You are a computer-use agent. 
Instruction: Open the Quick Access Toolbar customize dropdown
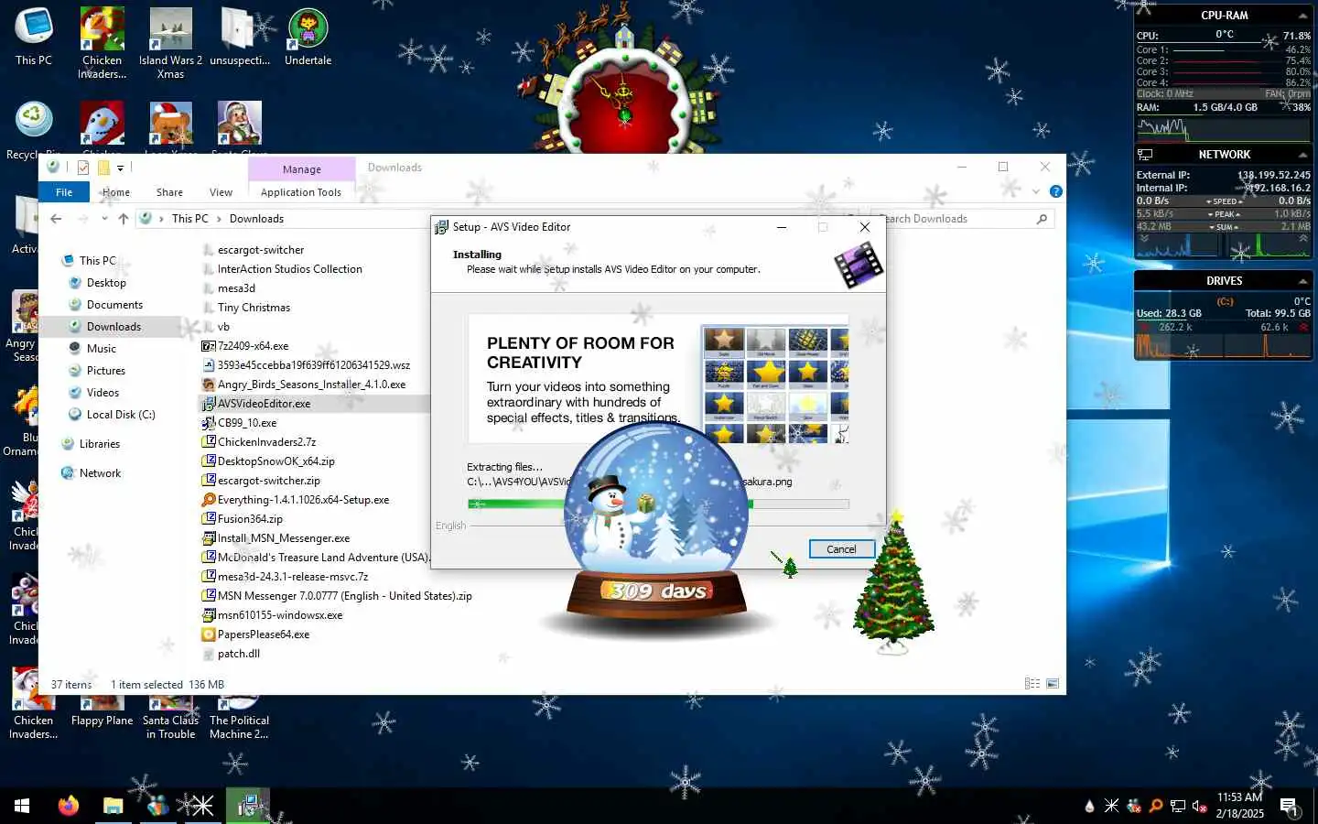[120, 168]
